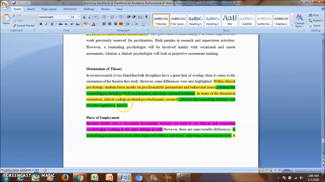Switch to the Review tab

pyautogui.click(x=105, y=9)
